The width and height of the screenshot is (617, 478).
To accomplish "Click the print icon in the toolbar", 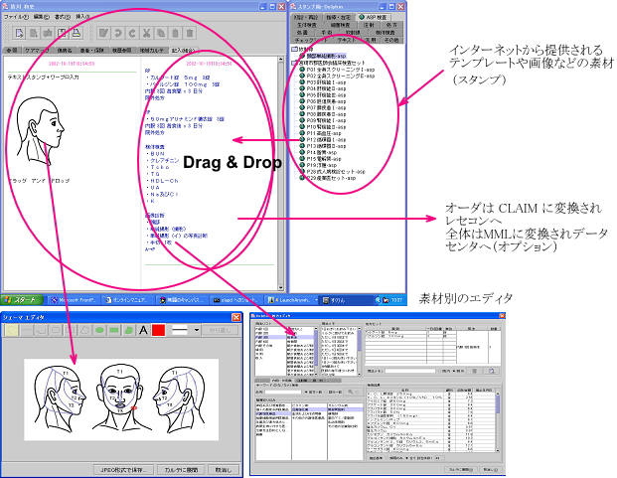I will [x=77, y=34].
